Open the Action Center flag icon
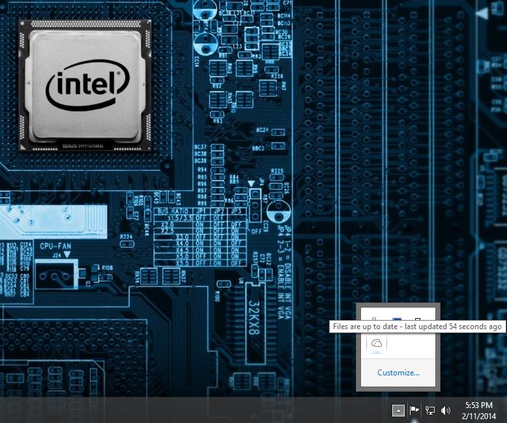507x423 pixels. tap(414, 411)
